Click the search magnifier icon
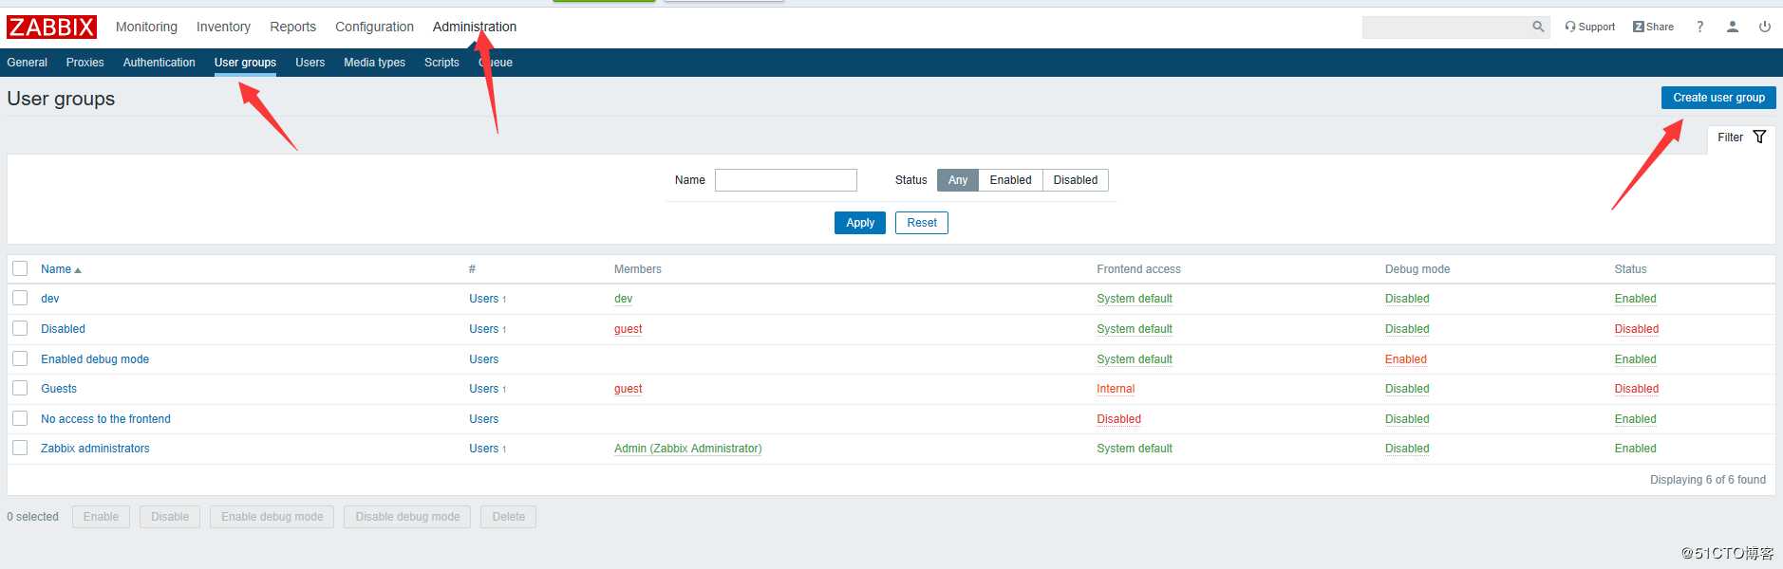 point(1538,27)
